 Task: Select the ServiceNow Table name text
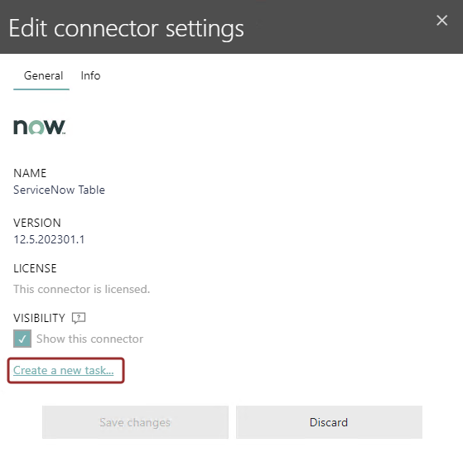(x=59, y=190)
